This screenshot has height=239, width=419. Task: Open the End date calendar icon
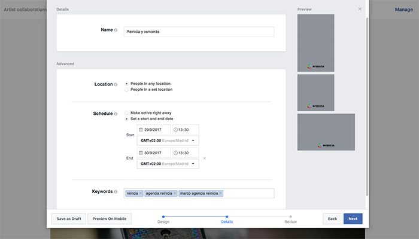point(141,153)
